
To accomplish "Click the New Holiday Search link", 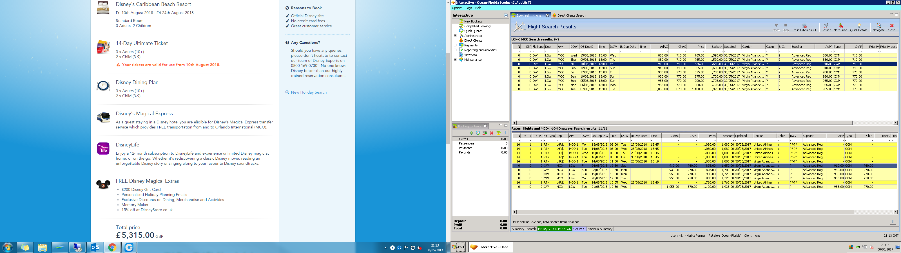I will pos(309,92).
